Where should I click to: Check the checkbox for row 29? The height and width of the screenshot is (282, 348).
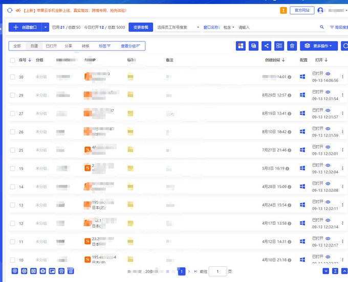coord(12,95)
